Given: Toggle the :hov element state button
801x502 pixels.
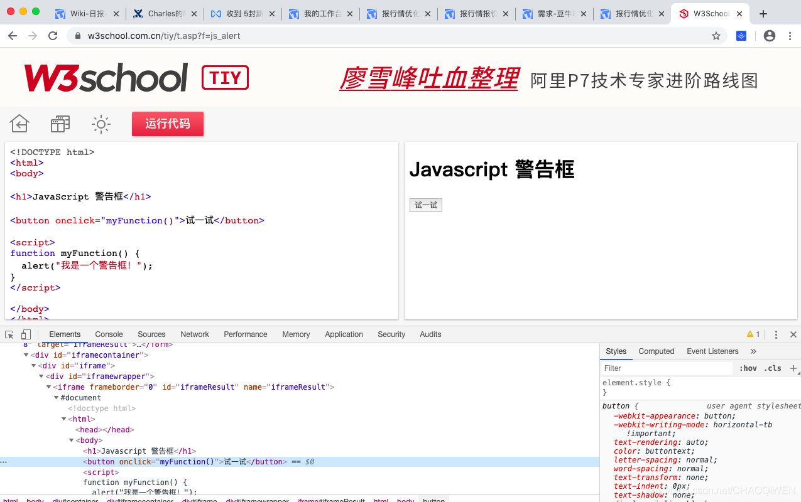Looking at the screenshot, I should pyautogui.click(x=748, y=368).
